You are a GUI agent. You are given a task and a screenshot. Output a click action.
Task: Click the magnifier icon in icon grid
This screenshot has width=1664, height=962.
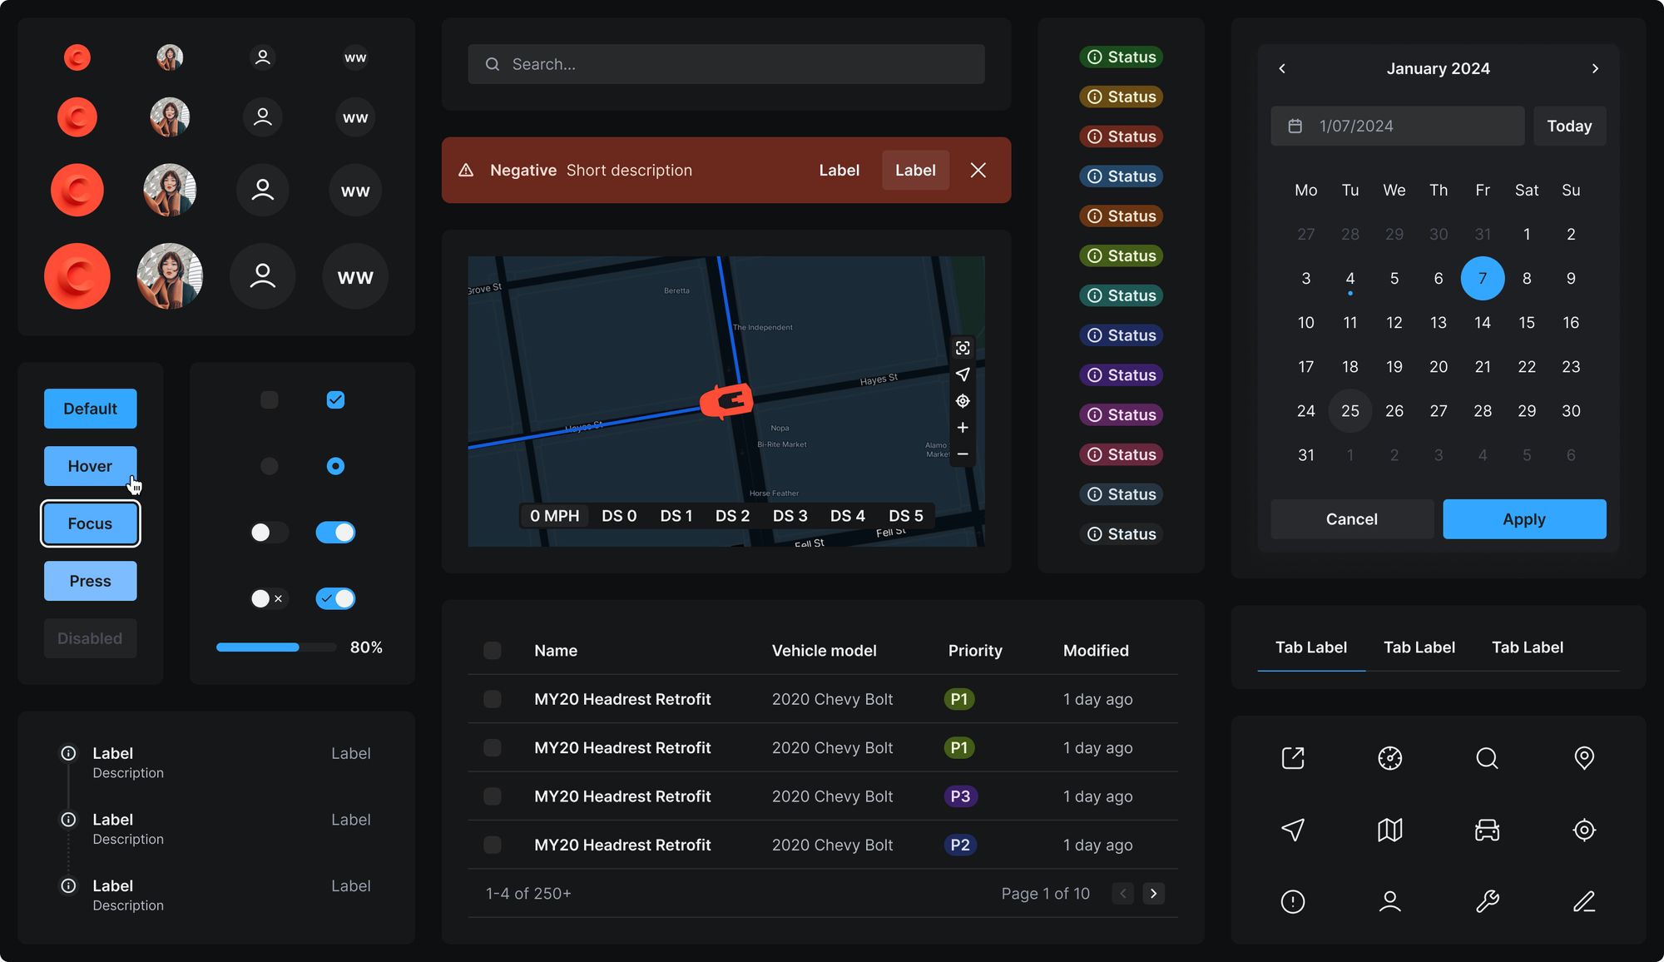[1487, 758]
